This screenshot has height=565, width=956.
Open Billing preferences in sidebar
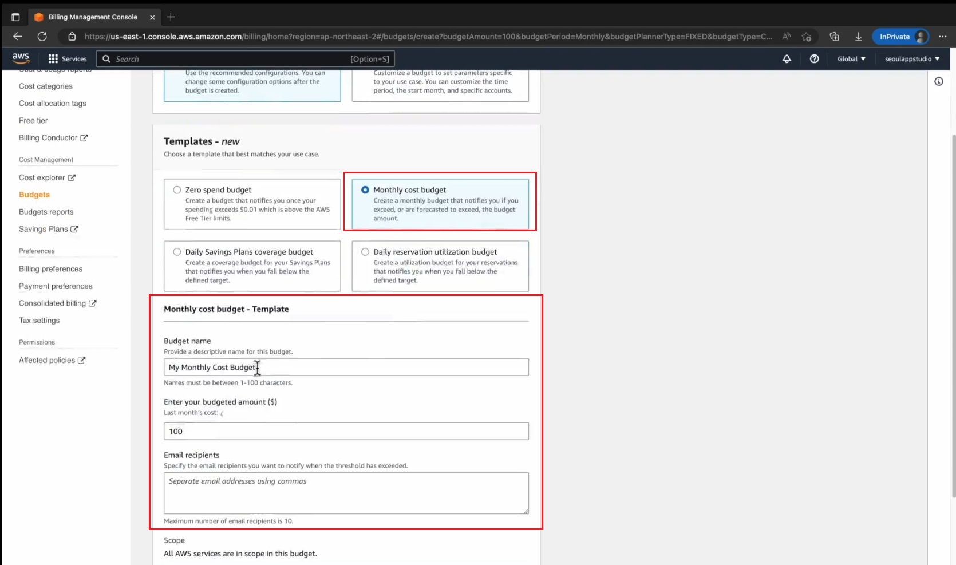(50, 269)
